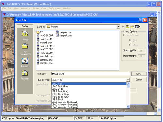
Task: Choose JPEG 24-bit from the type list
Action: [x=57, y=99]
